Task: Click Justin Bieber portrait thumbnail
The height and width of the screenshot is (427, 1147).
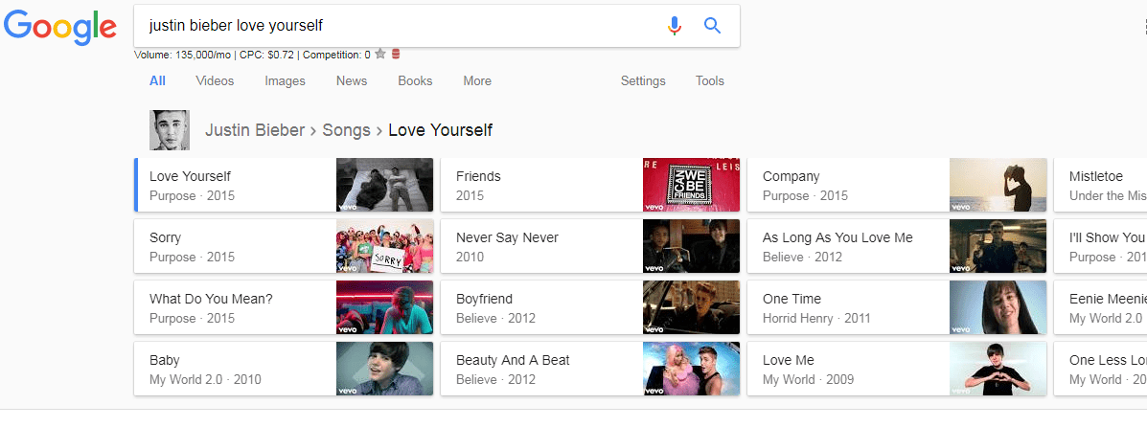Action: pos(170,130)
